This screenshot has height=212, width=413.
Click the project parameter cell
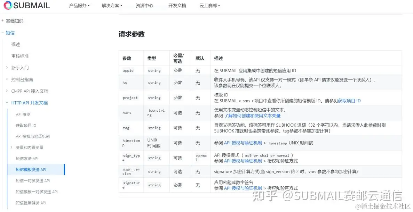pyautogui.click(x=130, y=98)
